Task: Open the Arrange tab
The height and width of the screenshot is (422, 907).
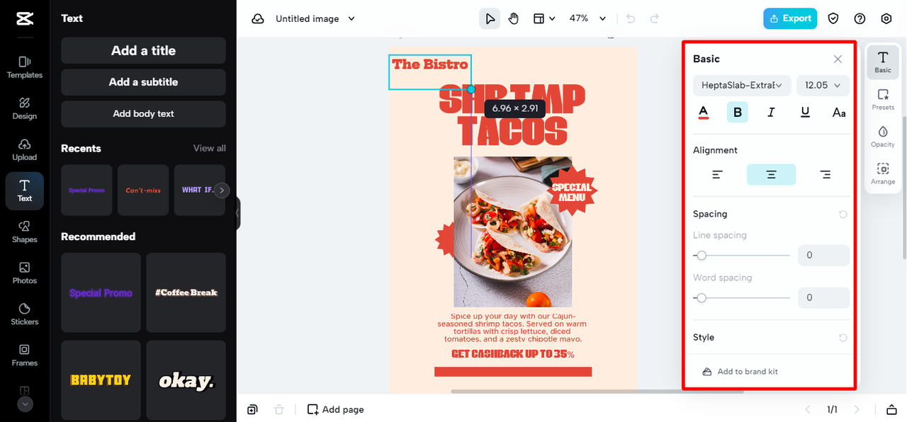Action: pos(883,173)
